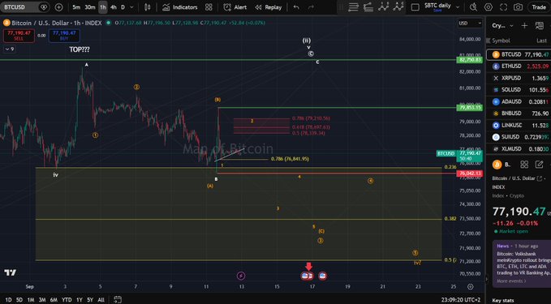Open symbol details grid icon in panel
Screen dimensions: 551x304
pyautogui.click(x=524, y=165)
